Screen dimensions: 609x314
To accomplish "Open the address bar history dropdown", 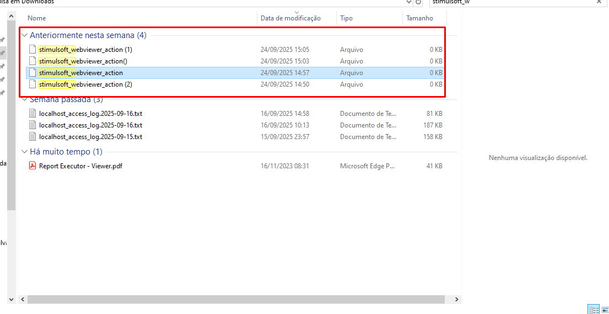I will (408, 2).
